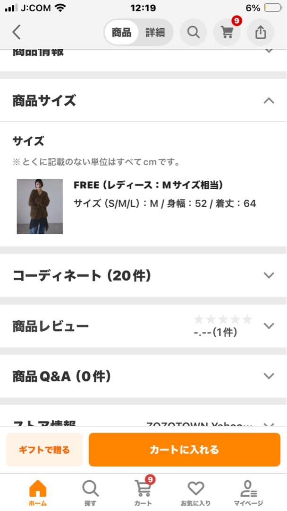Switch to the 商品 tab
Viewport: 287px width, 511px height.
point(122,32)
